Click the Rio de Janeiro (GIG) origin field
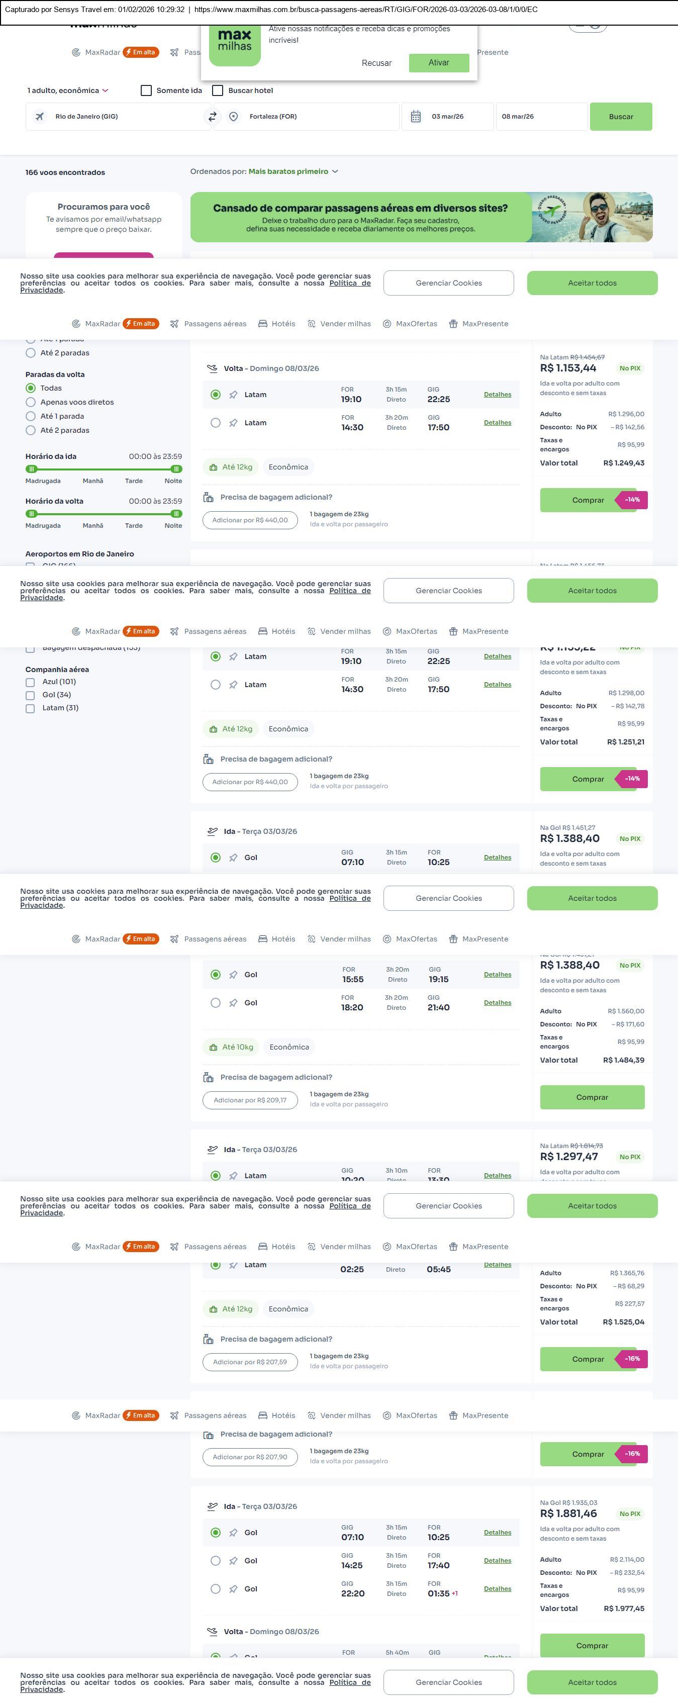678x1707 pixels. [119, 117]
